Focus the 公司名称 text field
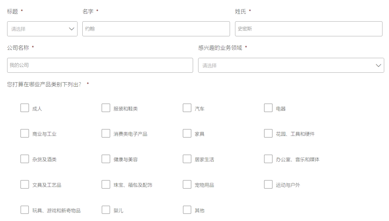The height and width of the screenshot is (221, 389). pyautogui.click(x=100, y=65)
